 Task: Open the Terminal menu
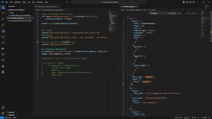coord(40,2)
